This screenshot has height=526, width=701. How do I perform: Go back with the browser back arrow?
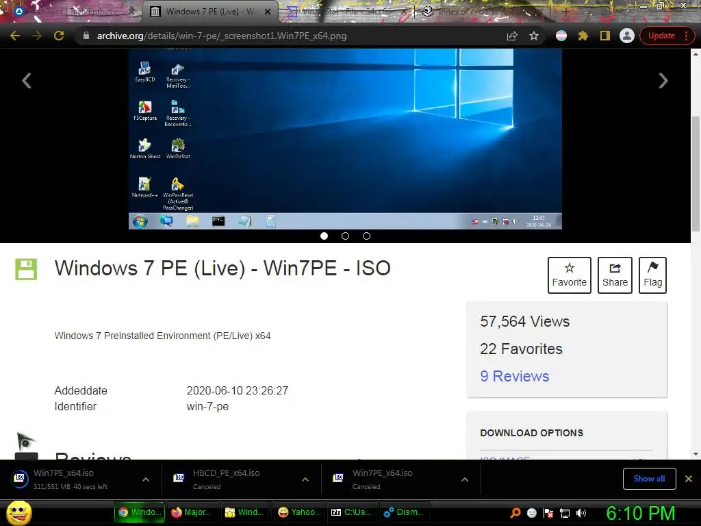pyautogui.click(x=15, y=36)
